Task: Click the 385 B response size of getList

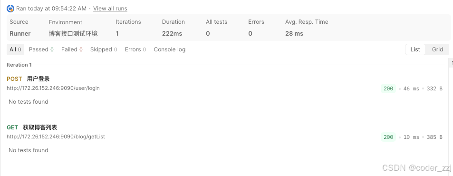Action: pyautogui.click(x=434, y=137)
